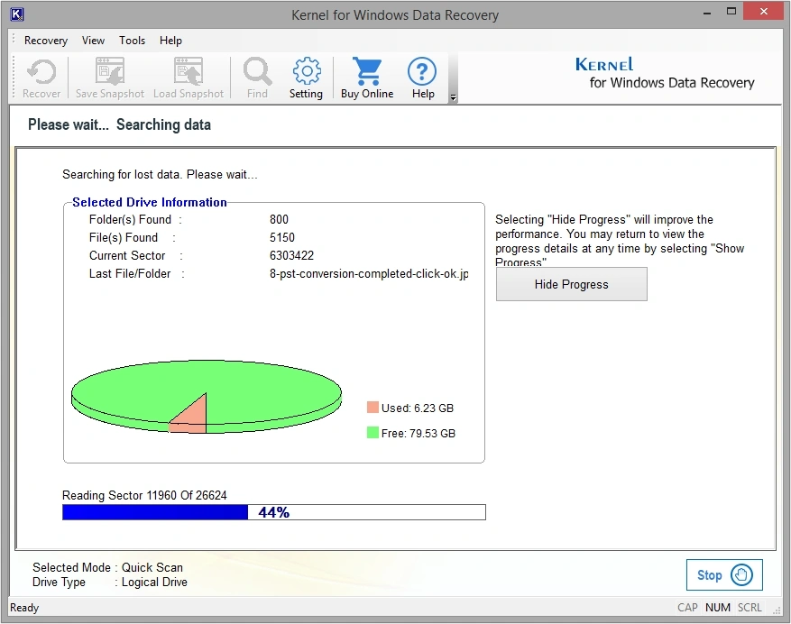Click the 'Folder(s) Found' label

[x=130, y=219]
